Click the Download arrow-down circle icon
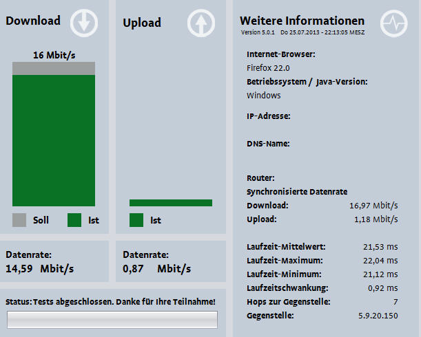This screenshot has width=421, height=337. [84, 23]
